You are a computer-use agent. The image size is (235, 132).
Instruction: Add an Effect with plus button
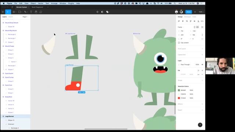pos(202,104)
